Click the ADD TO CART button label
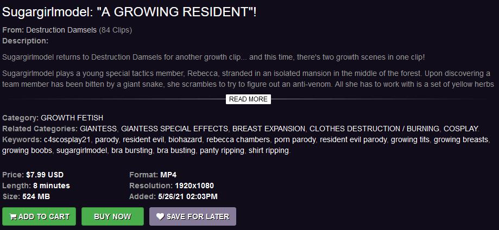Image resolution: width=499 pixels, height=230 pixels. (x=44, y=216)
